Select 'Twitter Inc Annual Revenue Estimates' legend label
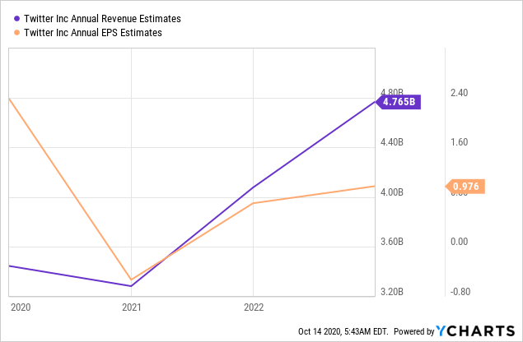The width and height of the screenshot is (523, 342). (x=102, y=19)
